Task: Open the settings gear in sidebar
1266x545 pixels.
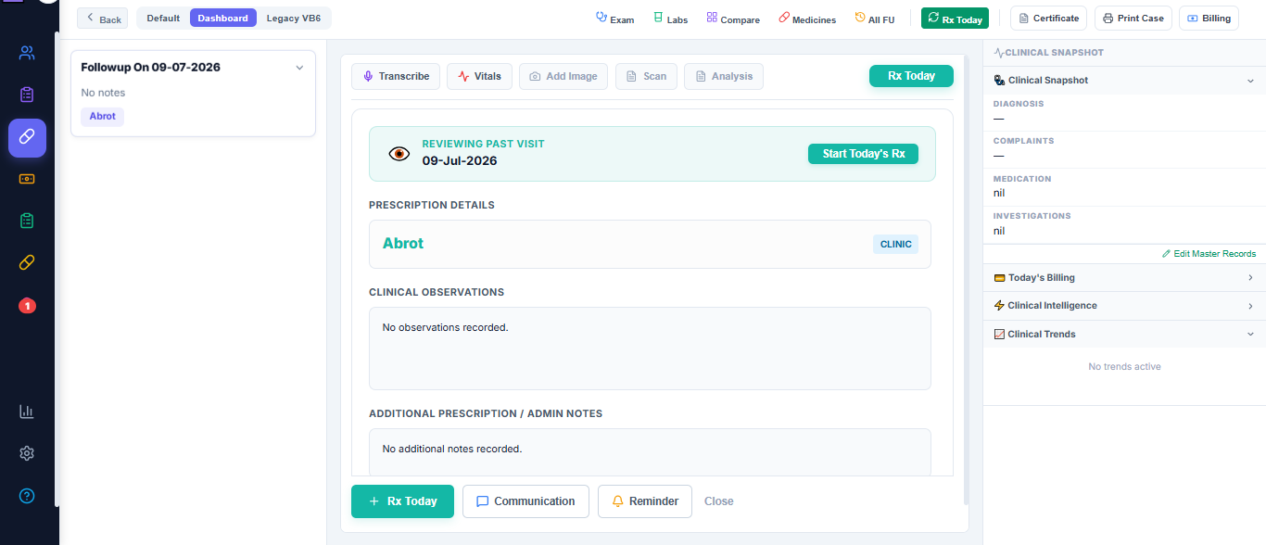Action: (x=27, y=453)
